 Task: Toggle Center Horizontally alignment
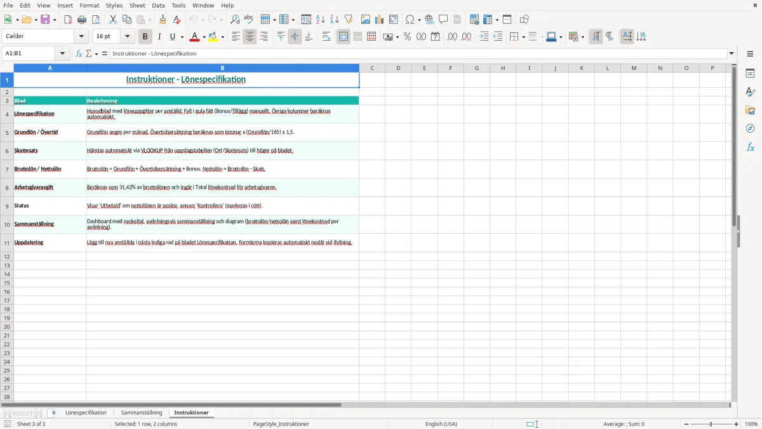pyautogui.click(x=250, y=37)
